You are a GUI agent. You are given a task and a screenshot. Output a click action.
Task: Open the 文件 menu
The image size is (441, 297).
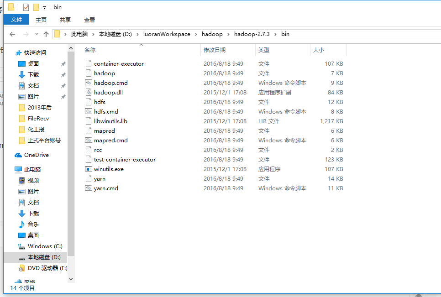[16, 20]
